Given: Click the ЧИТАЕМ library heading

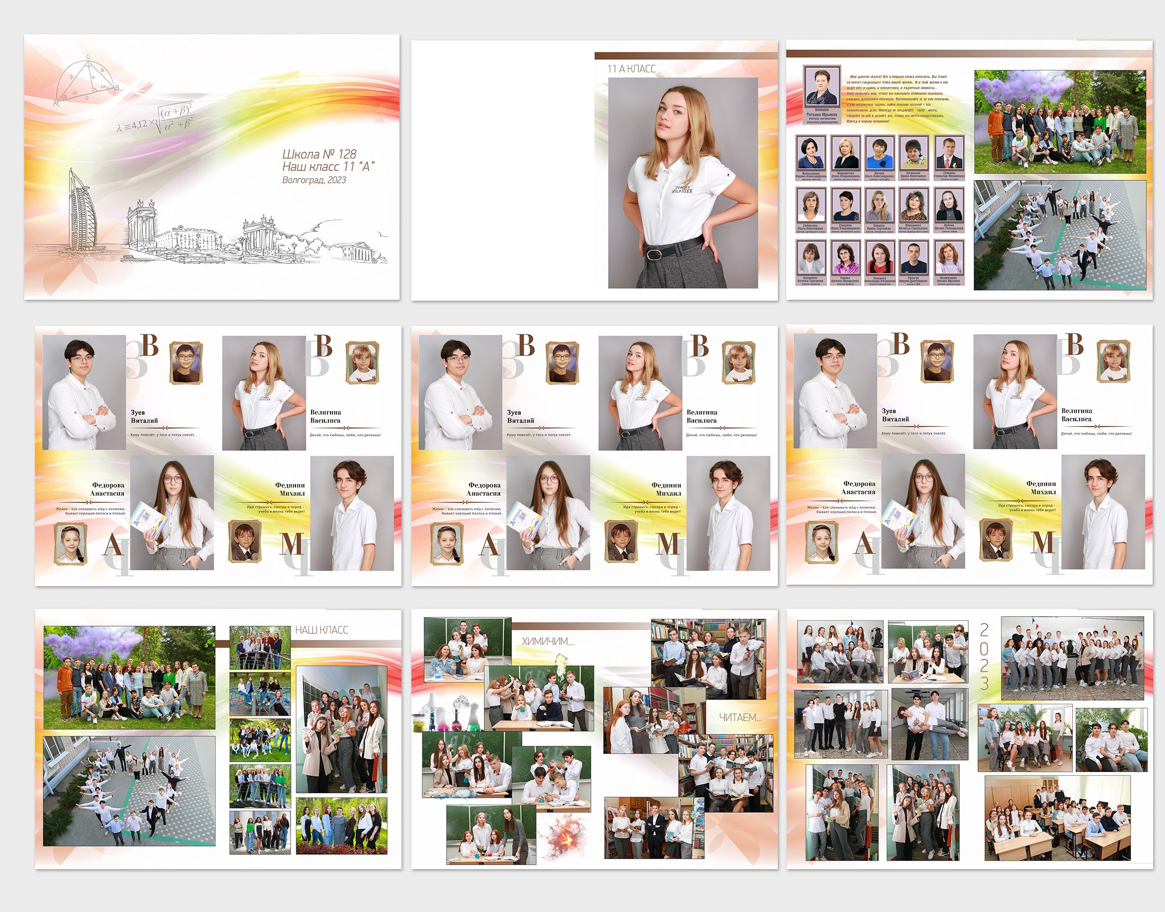Looking at the screenshot, I should [x=740, y=718].
